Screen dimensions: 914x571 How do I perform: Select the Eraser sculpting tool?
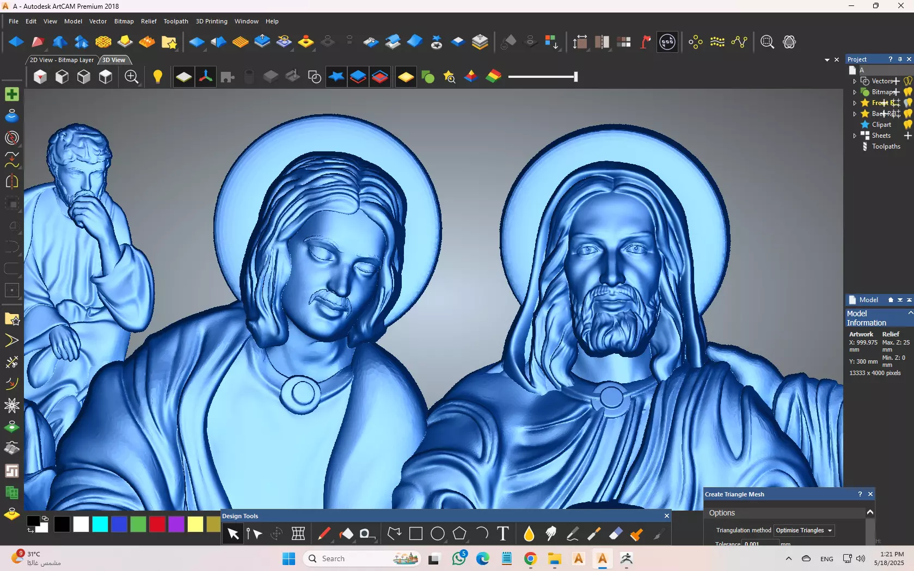coord(616,534)
